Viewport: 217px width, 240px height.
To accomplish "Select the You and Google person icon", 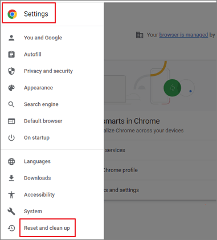I will pyautogui.click(x=11, y=38).
